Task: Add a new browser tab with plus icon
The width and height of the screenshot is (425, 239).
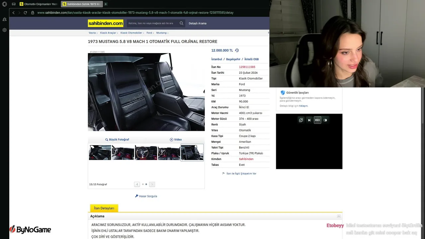Action: click(x=106, y=4)
